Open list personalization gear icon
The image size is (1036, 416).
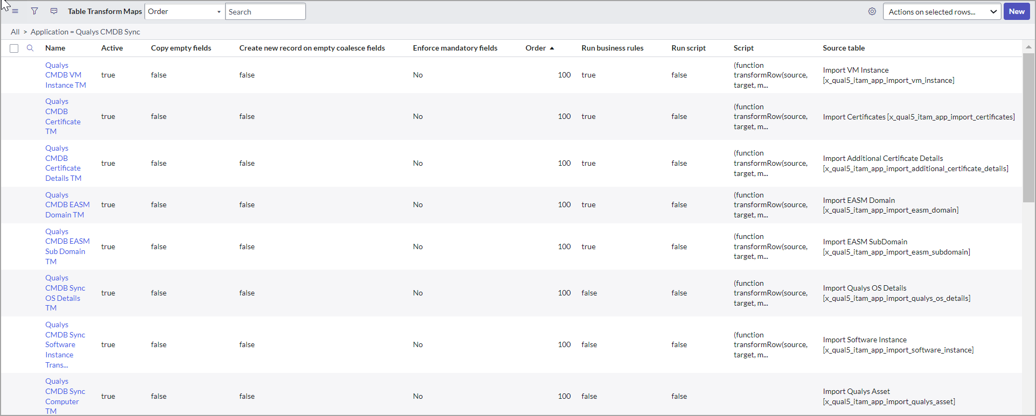click(x=872, y=11)
